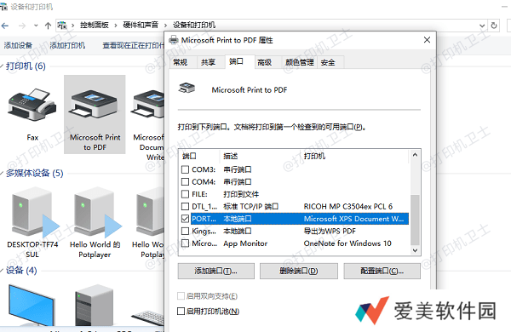The image size is (511, 332).
Task: Select the computer tower device icon under 设备
Action: [94, 305]
